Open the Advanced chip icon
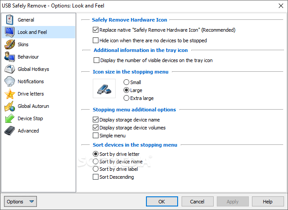Viewport: 288px width, 210px height. 10,131
